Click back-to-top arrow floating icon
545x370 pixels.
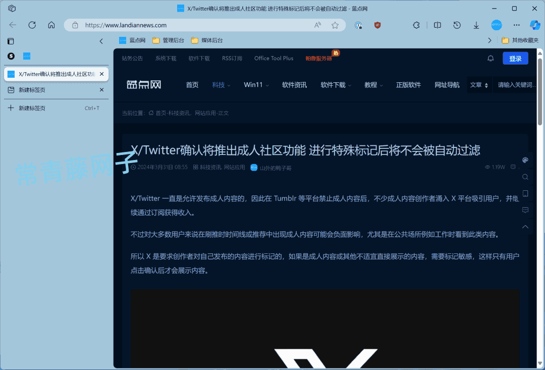point(525,227)
